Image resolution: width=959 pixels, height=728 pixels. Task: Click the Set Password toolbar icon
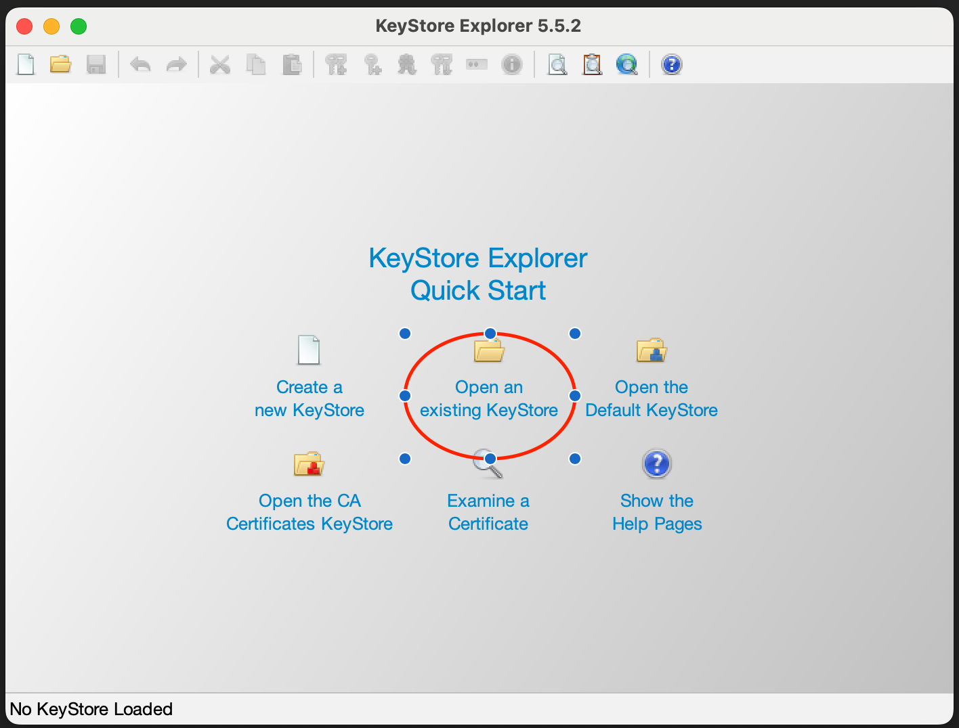pyautogui.click(x=477, y=65)
